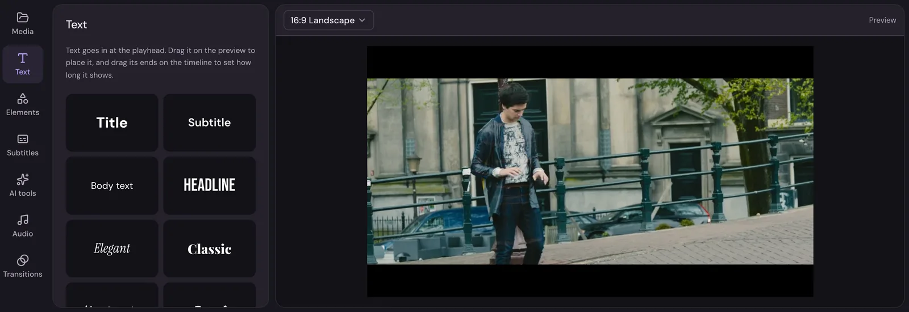Add a Title text preset

tap(112, 123)
